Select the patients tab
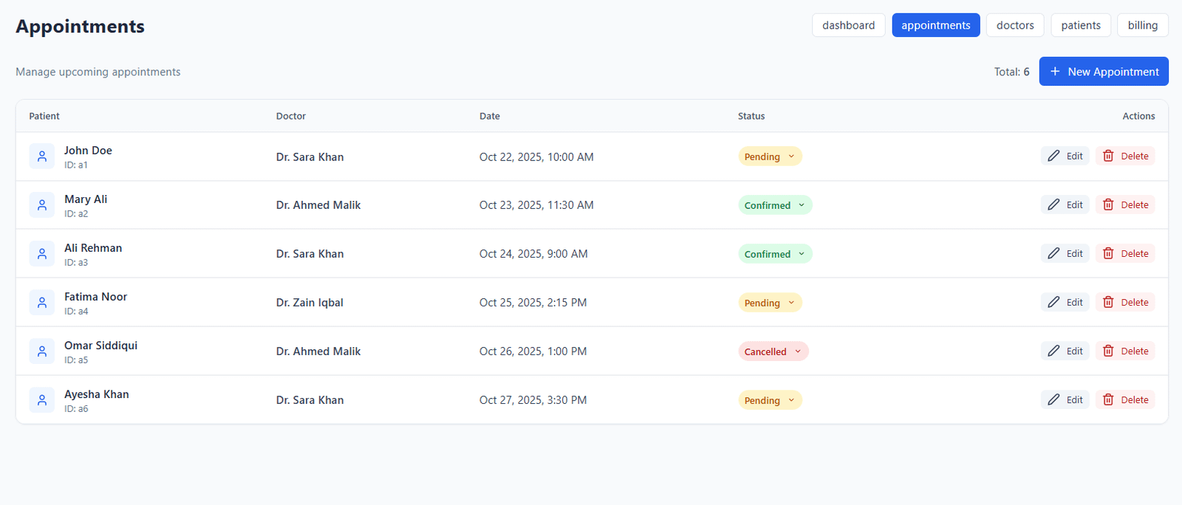 click(1081, 25)
